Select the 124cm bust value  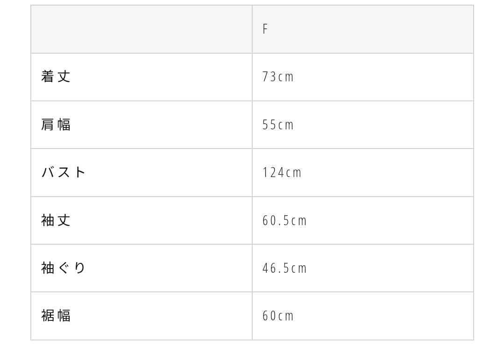[x=282, y=173]
